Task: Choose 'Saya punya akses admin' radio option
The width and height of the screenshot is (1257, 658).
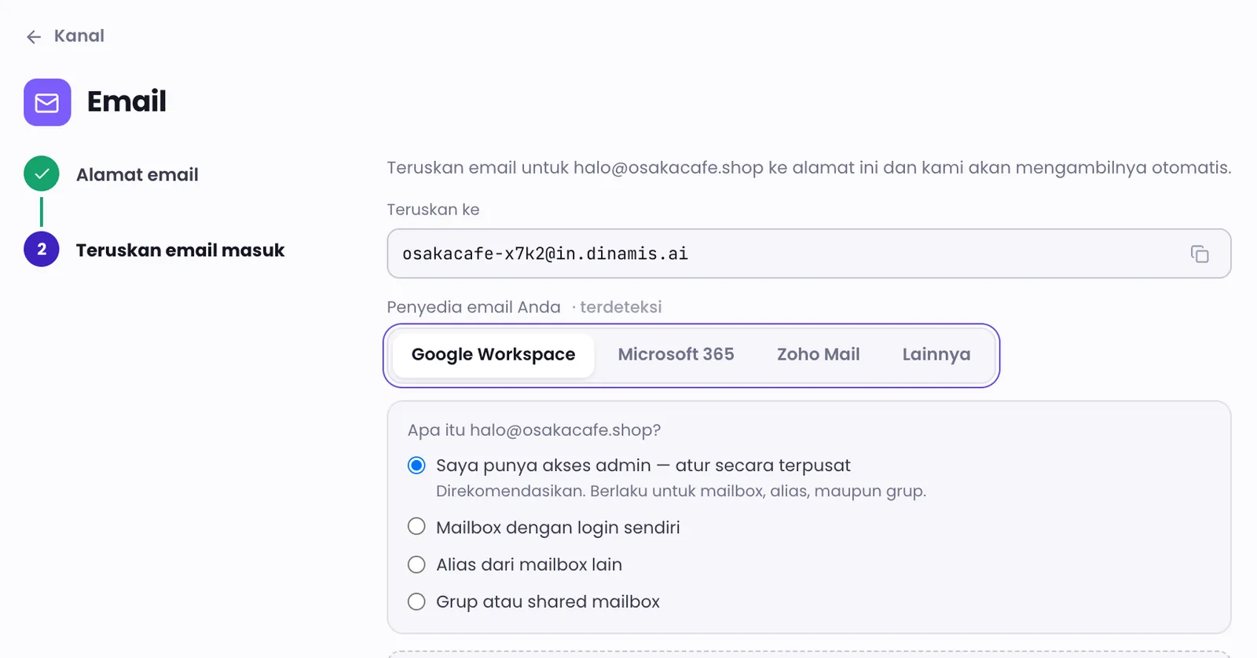Action: tap(416, 466)
